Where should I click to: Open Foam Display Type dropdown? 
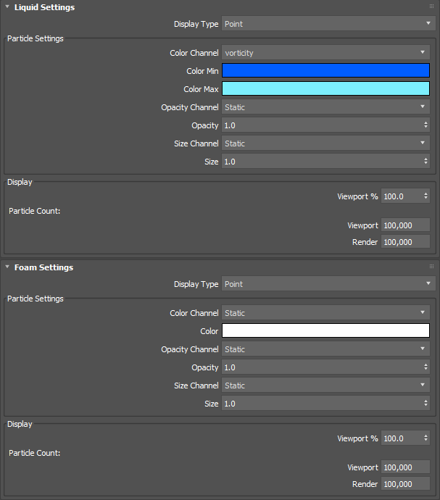click(x=328, y=284)
